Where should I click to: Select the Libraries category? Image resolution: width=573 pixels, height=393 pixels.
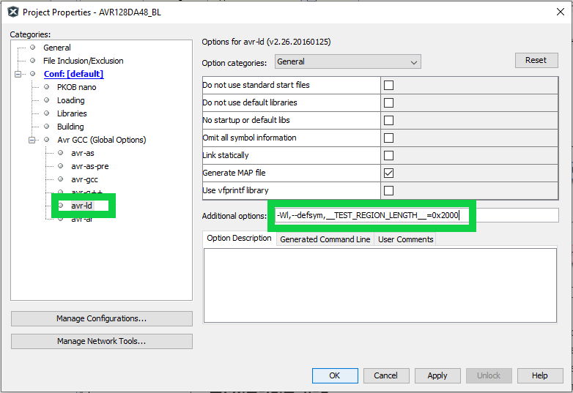coord(72,113)
